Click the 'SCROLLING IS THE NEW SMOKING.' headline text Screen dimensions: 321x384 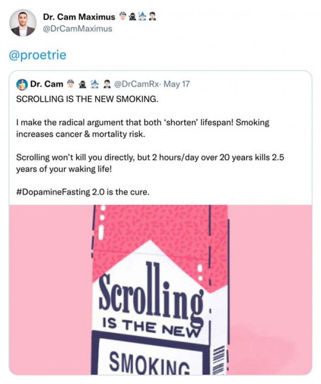(x=87, y=99)
